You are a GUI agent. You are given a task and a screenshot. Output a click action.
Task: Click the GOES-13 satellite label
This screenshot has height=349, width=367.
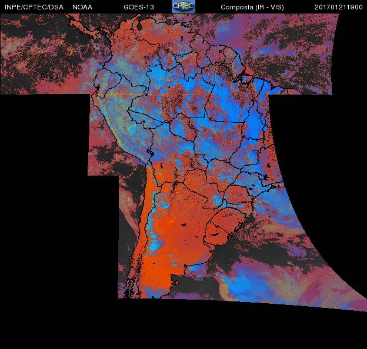click(x=139, y=7)
